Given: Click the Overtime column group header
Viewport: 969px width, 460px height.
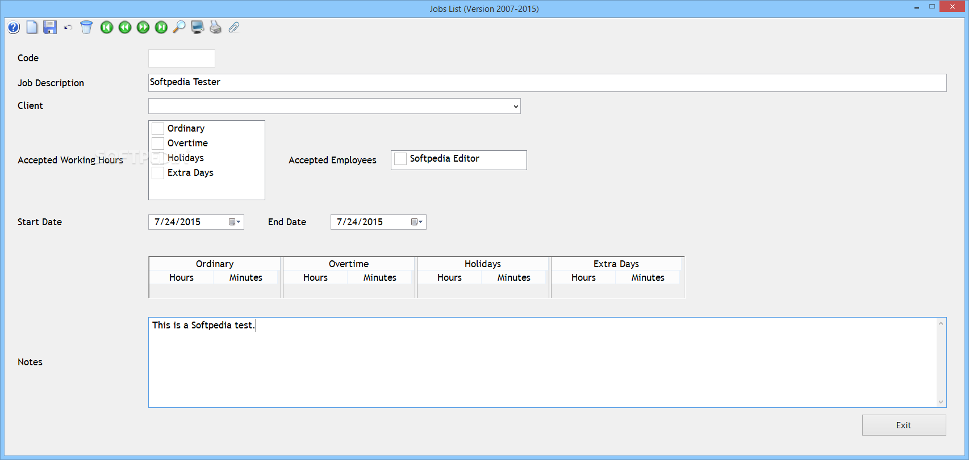Looking at the screenshot, I should (x=349, y=264).
